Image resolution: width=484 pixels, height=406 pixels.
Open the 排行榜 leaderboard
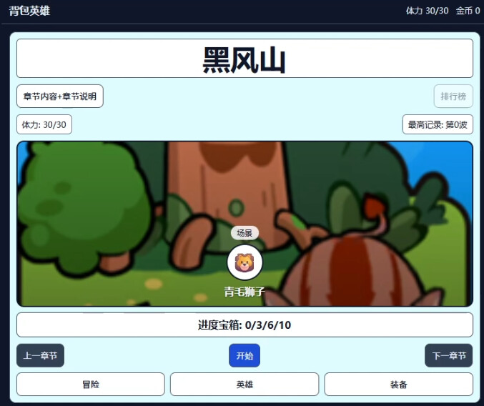pos(453,96)
